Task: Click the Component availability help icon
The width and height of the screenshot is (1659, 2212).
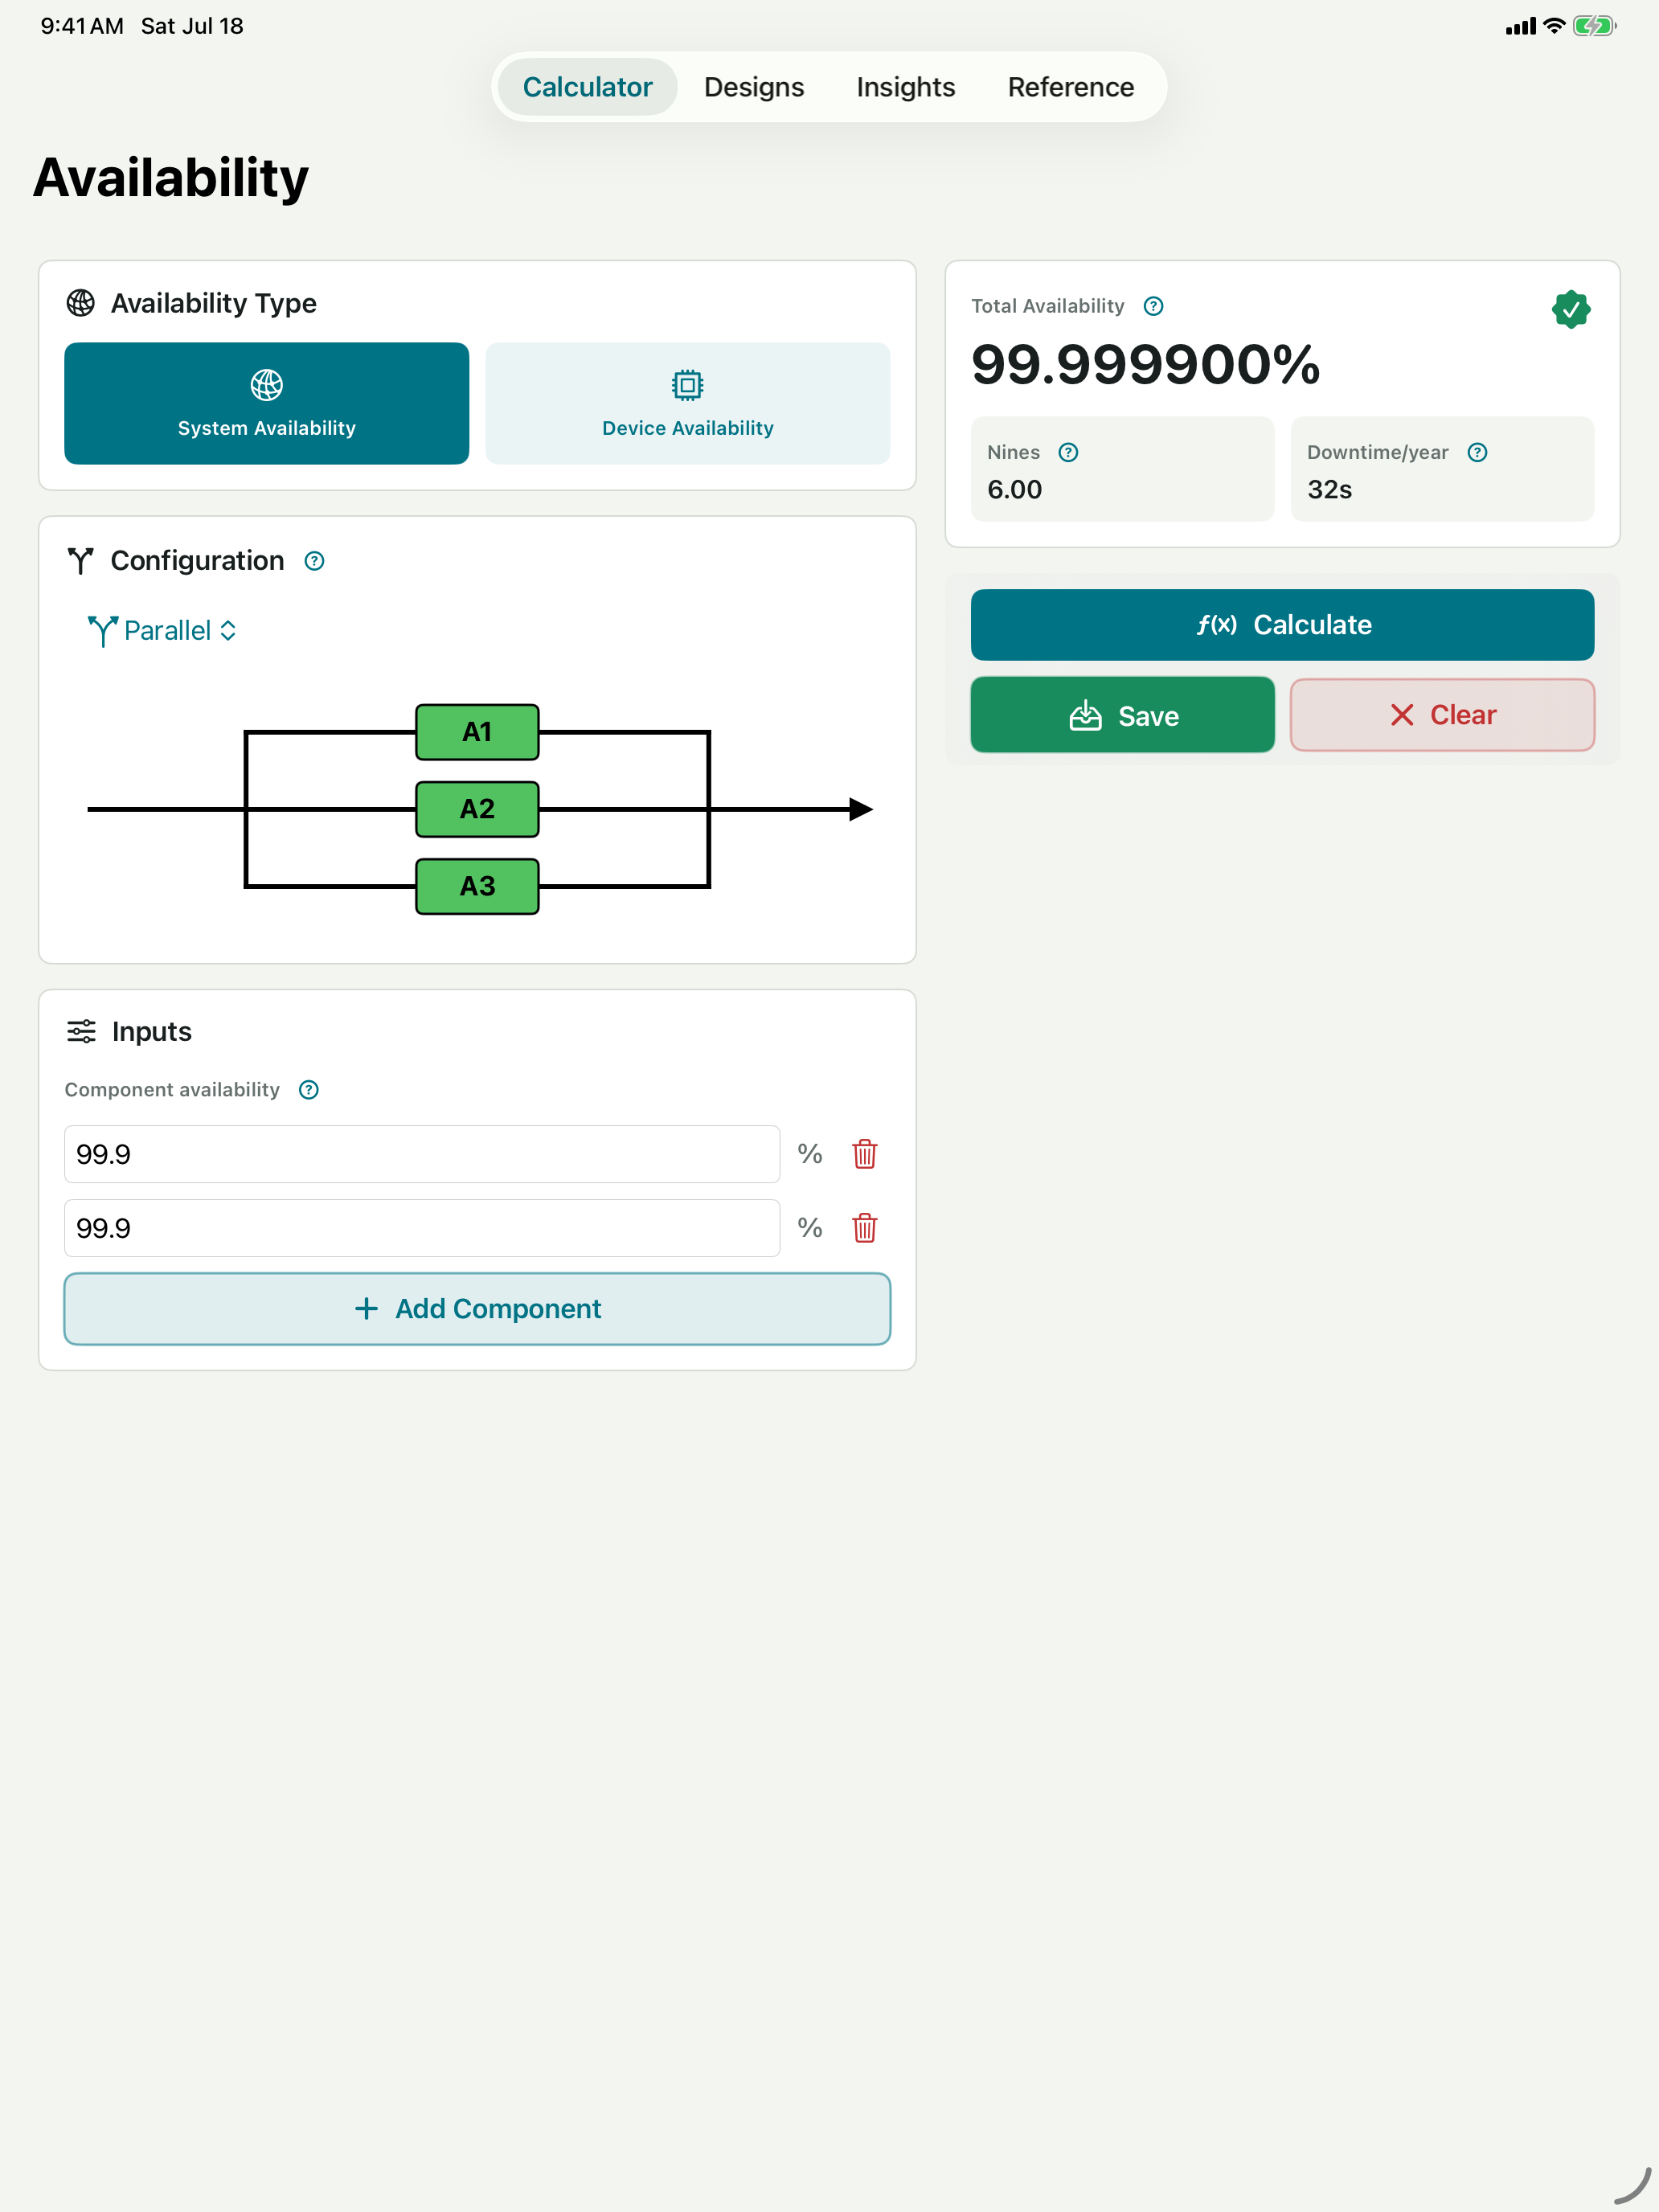Action: [309, 1090]
